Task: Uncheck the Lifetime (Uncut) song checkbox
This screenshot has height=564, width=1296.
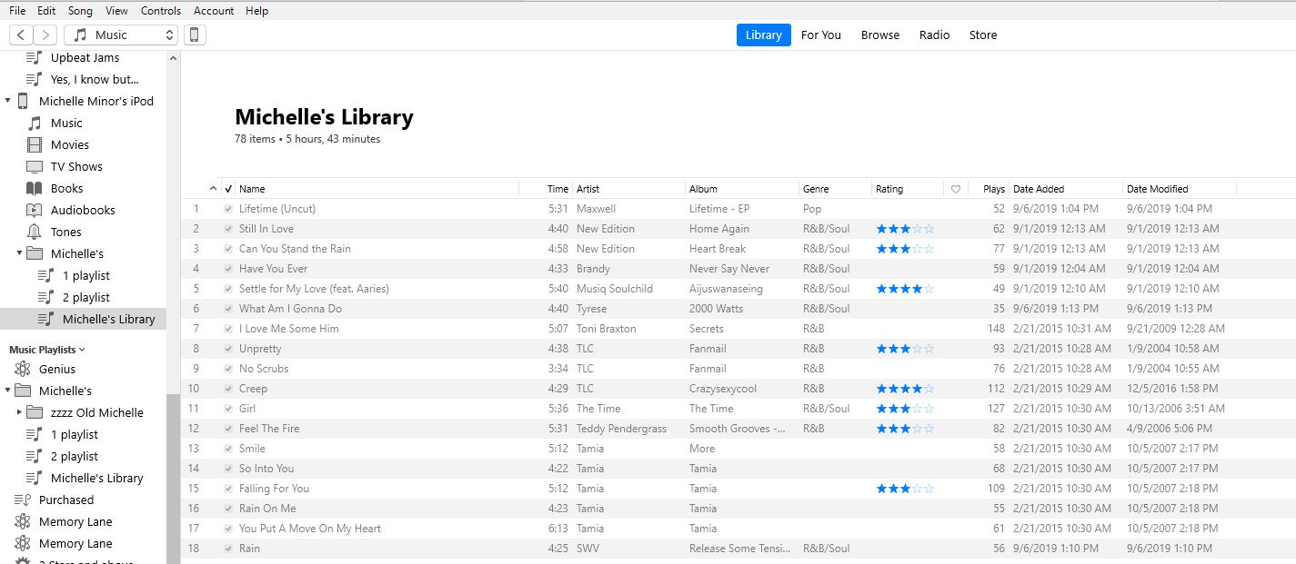Action: tap(228, 209)
